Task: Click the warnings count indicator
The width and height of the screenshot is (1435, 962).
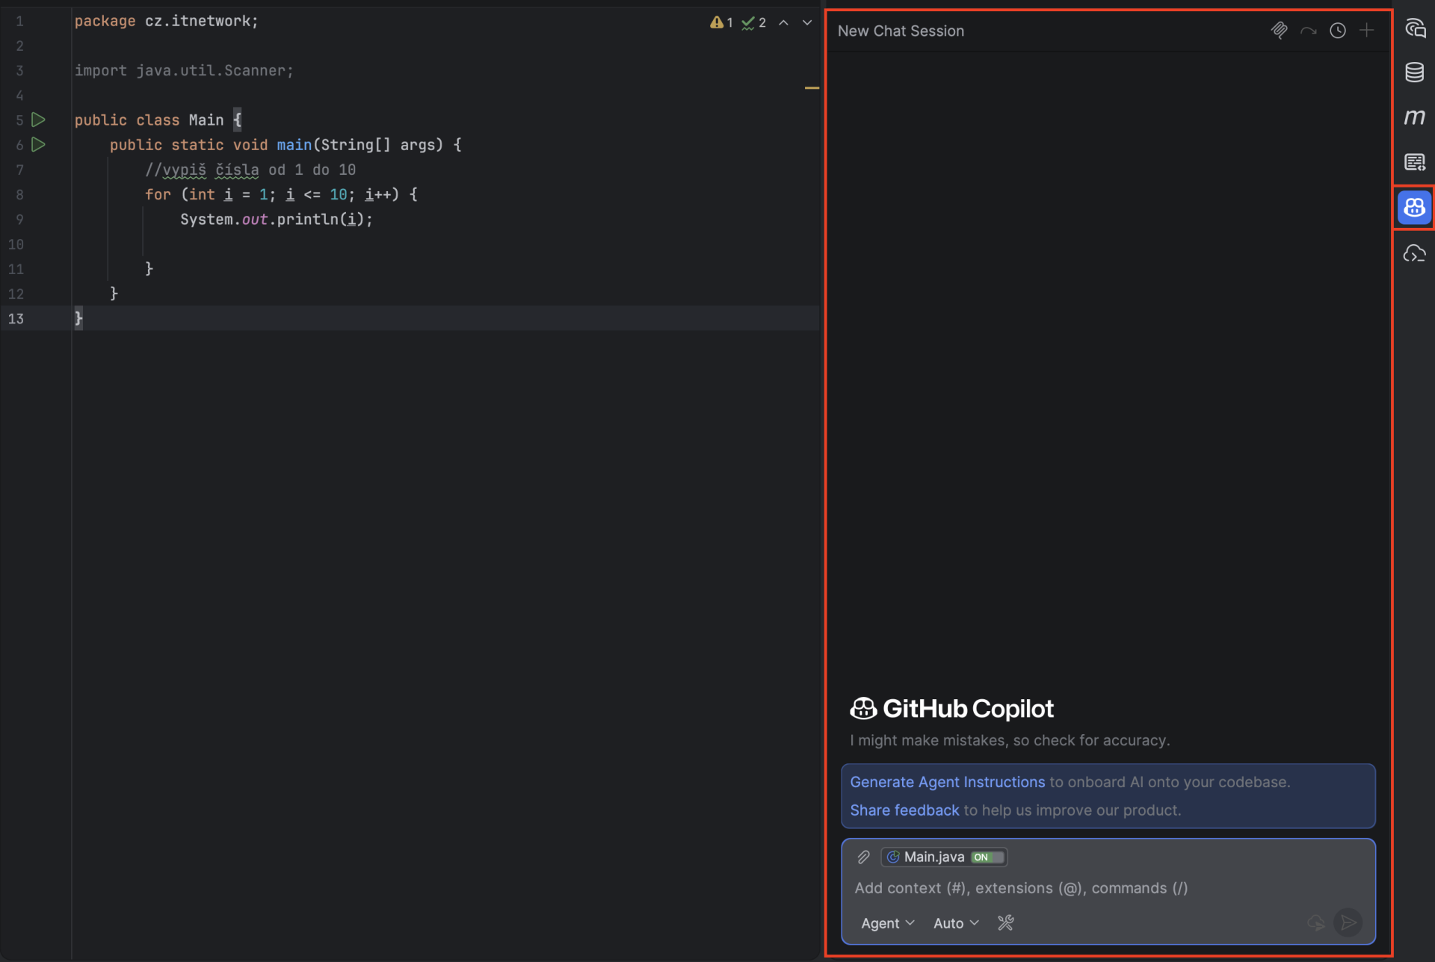Action: coord(721,22)
